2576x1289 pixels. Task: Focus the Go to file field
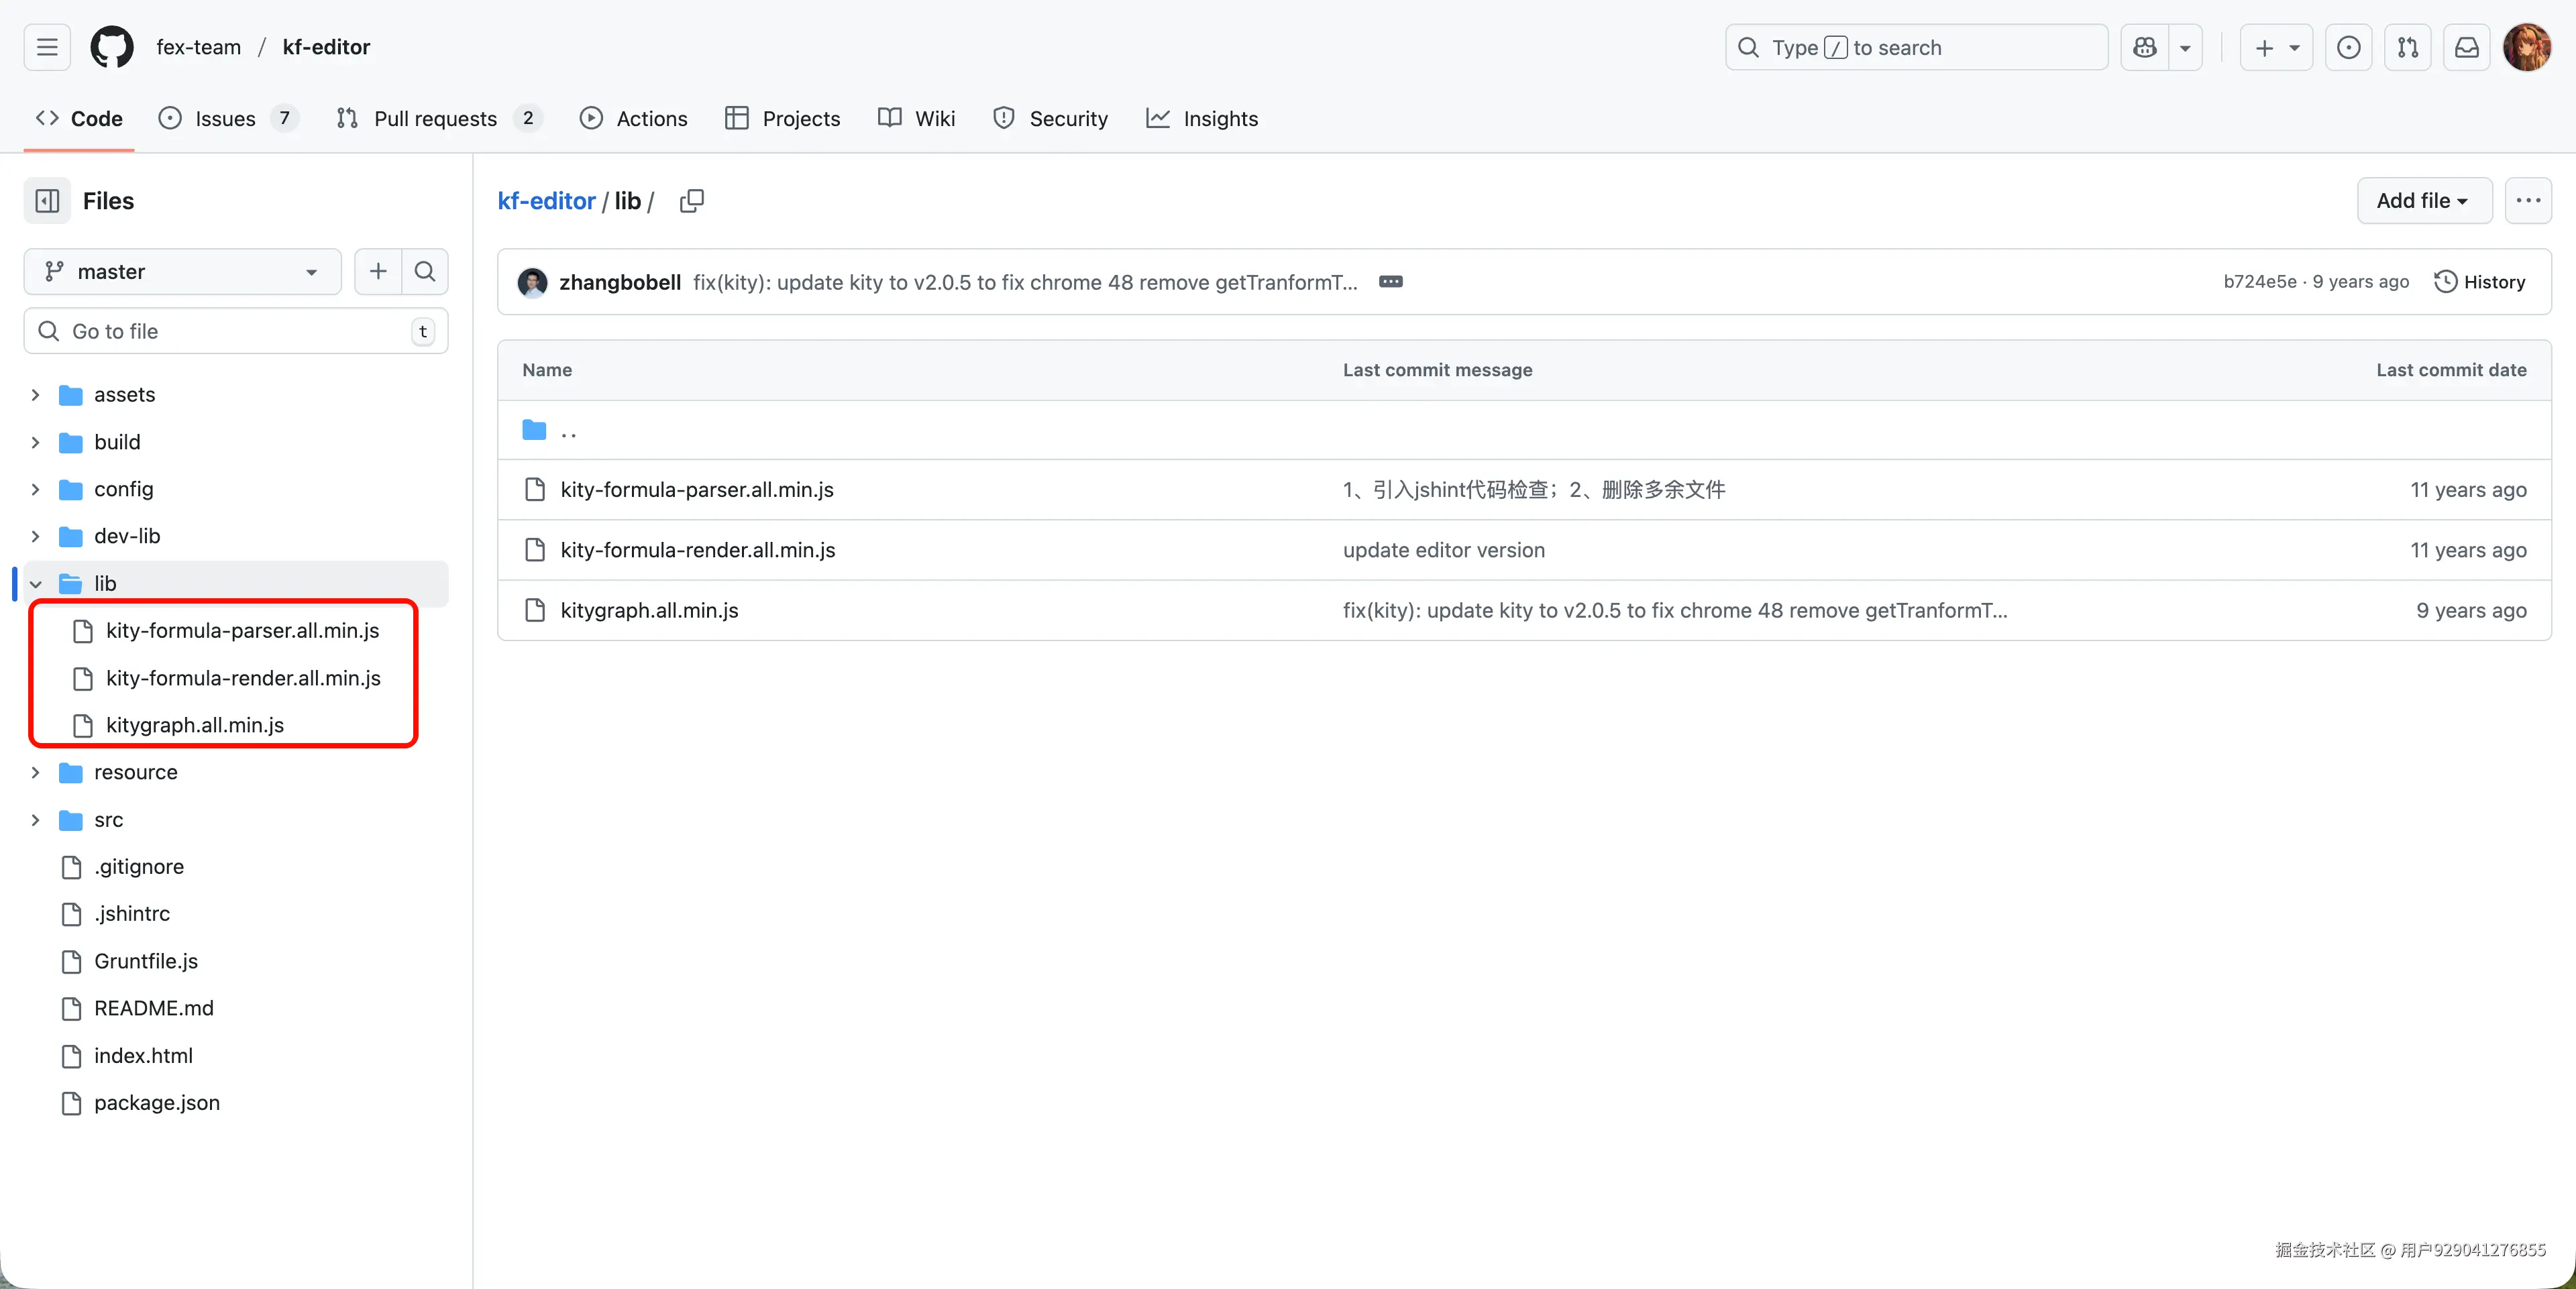(236, 331)
